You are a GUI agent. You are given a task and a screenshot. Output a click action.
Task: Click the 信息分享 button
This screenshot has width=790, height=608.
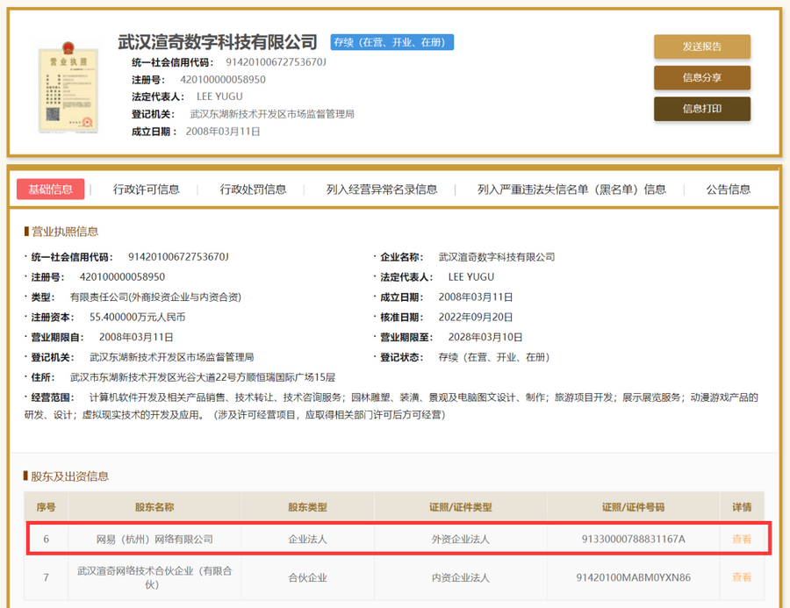click(701, 78)
